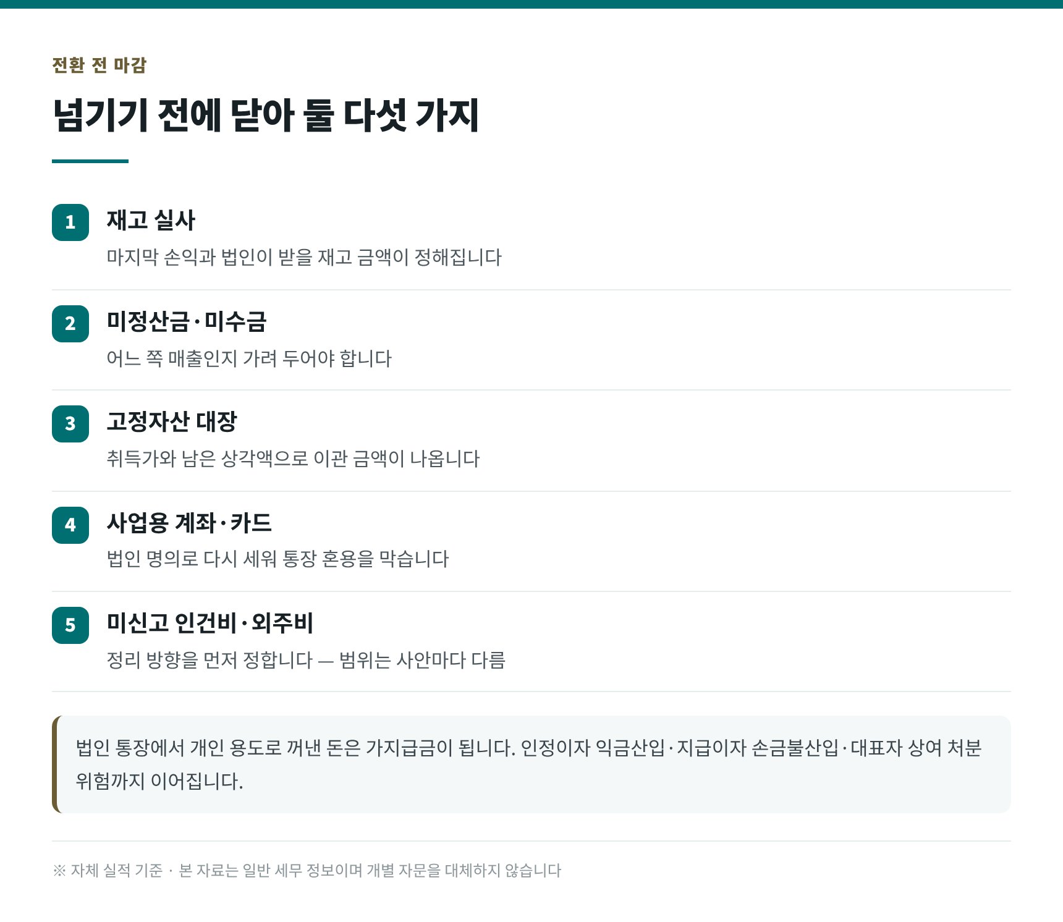Click the number 3 badge beside 고정자산 대장
Image resolution: width=1063 pixels, height=922 pixels.
[x=70, y=424]
